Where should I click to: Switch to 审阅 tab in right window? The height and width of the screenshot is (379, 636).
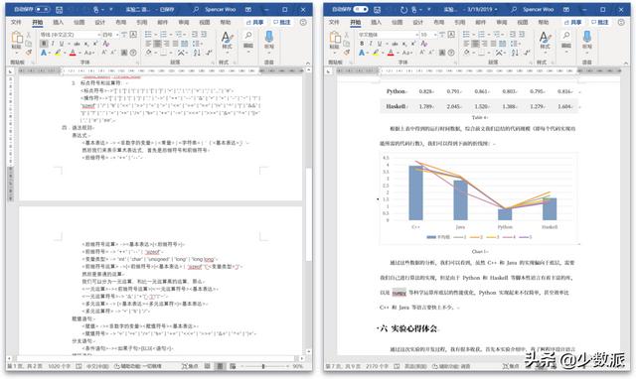[x=502, y=22]
